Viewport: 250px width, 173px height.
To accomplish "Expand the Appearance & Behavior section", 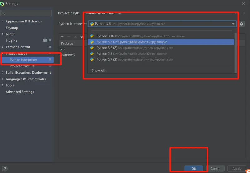I will 3,22.
